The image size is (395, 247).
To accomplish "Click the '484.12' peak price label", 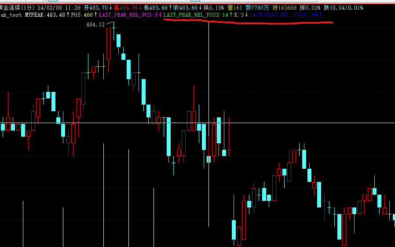I will [95, 25].
